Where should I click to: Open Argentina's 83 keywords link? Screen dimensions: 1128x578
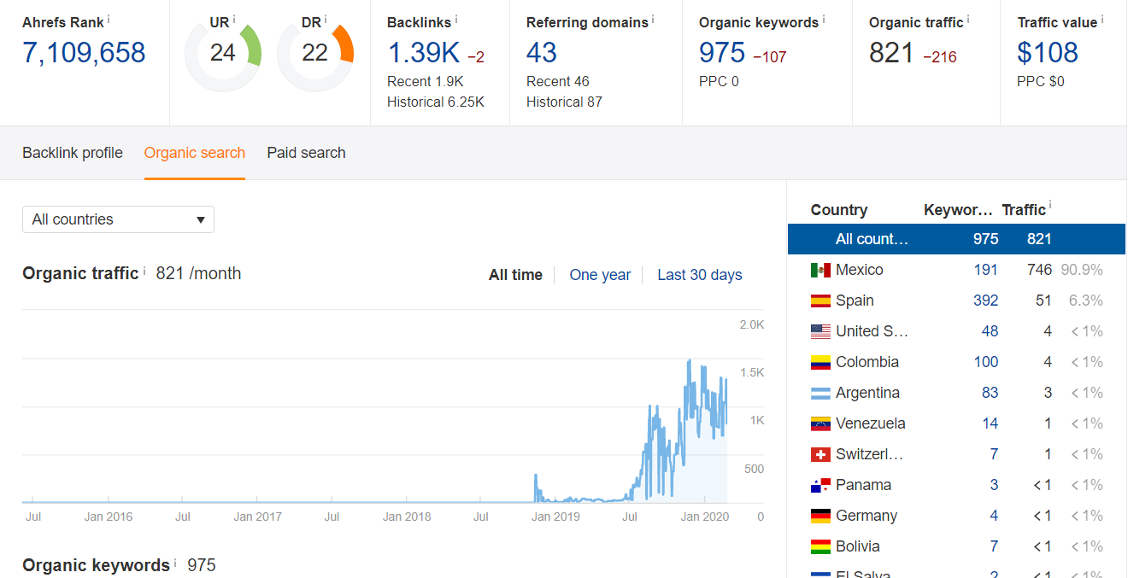coord(990,393)
